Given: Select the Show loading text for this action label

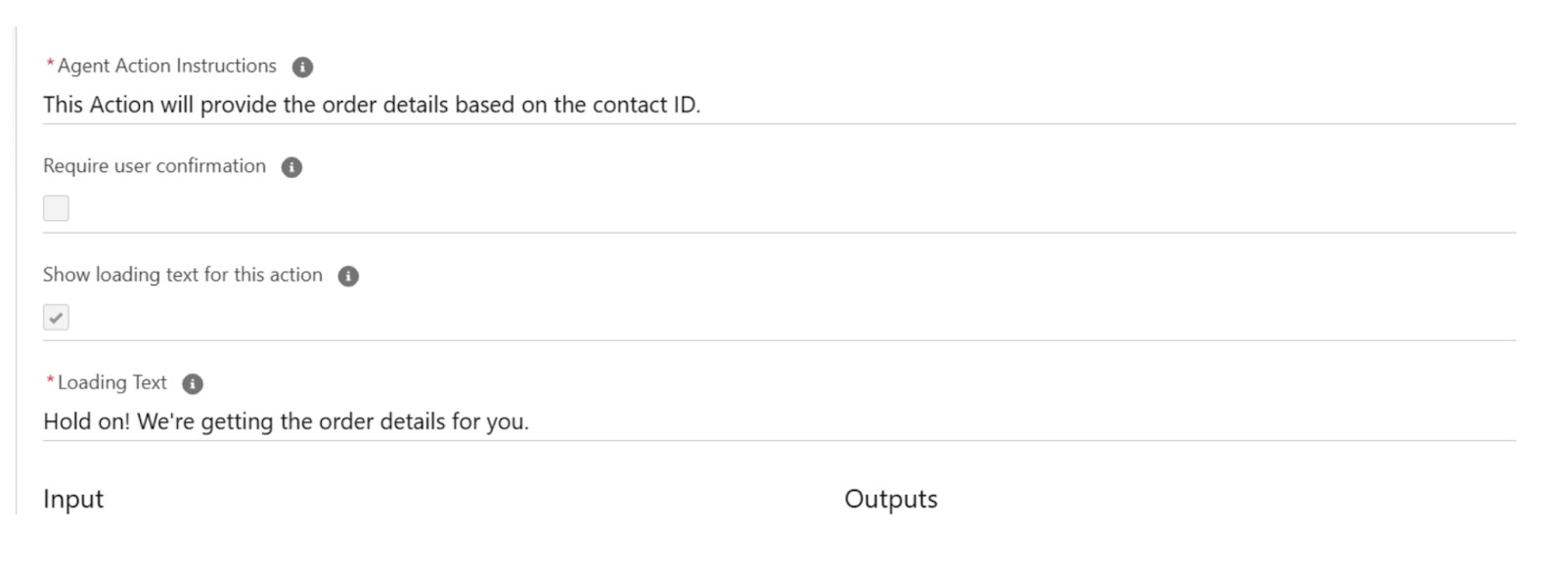Looking at the screenshot, I should 183,275.
